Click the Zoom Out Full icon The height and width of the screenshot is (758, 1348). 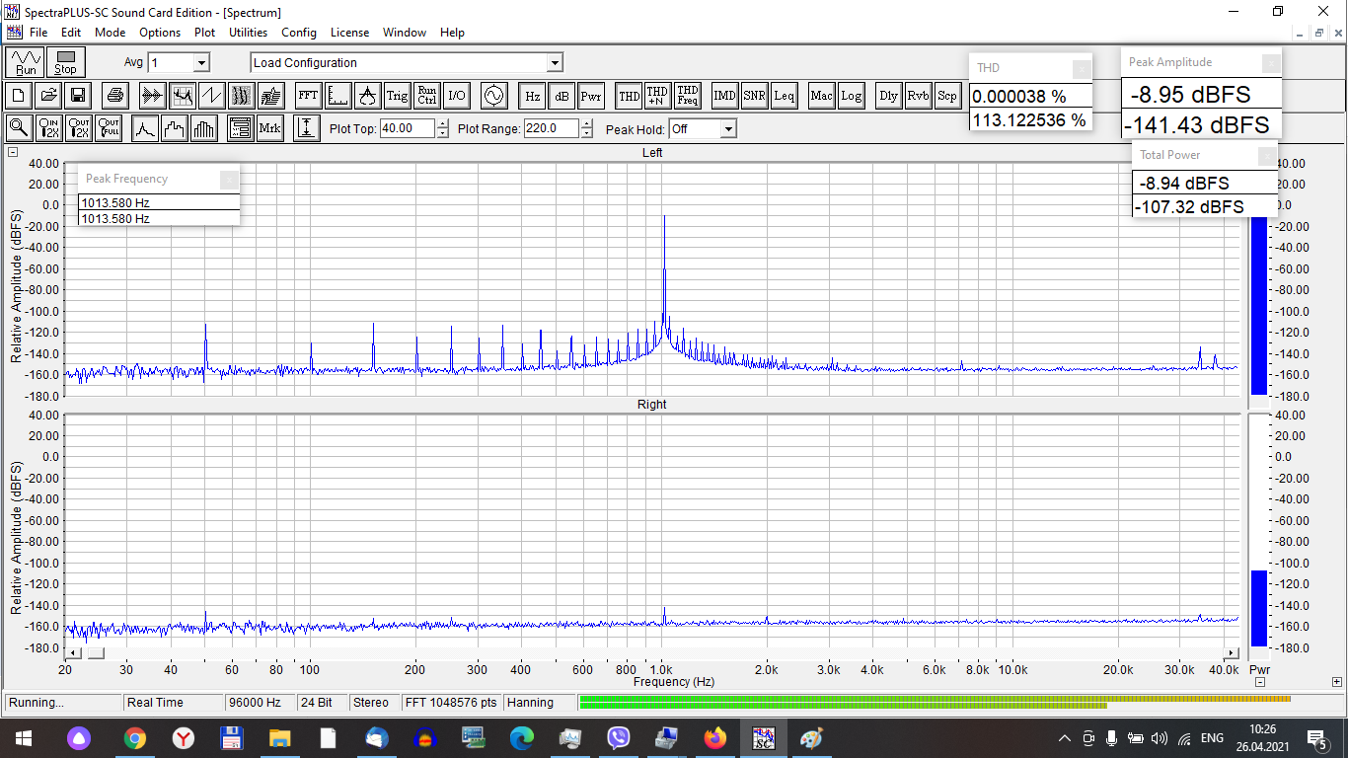click(x=109, y=128)
